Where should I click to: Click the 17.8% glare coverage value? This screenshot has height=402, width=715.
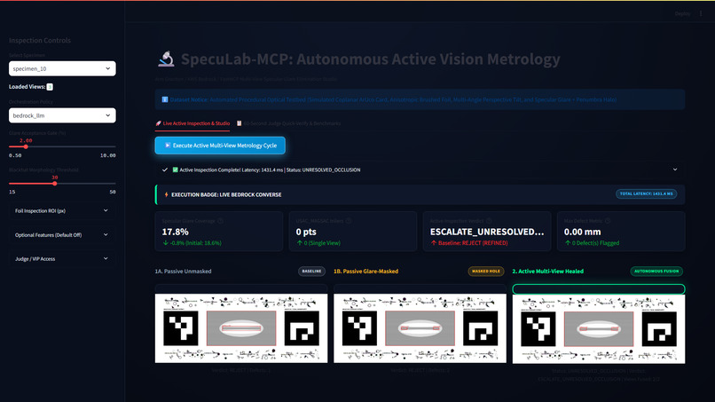[175, 232]
